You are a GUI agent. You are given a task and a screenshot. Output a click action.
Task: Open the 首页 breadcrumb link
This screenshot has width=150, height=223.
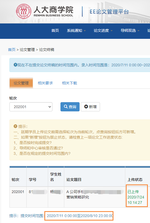[12, 50]
